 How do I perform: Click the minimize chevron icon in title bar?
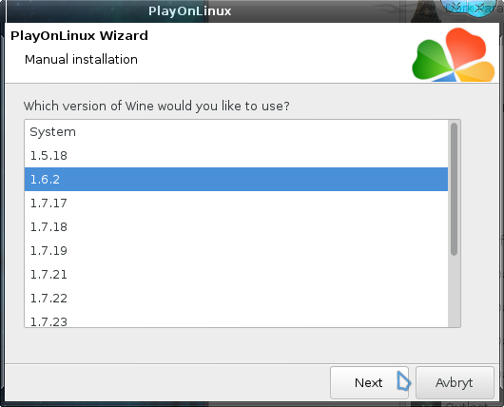tap(457, 7)
